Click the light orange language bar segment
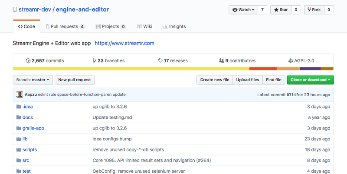The width and height of the screenshot is (347, 174). [288, 69]
